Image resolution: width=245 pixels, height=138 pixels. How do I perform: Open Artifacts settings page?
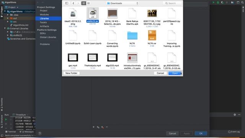(44, 26)
